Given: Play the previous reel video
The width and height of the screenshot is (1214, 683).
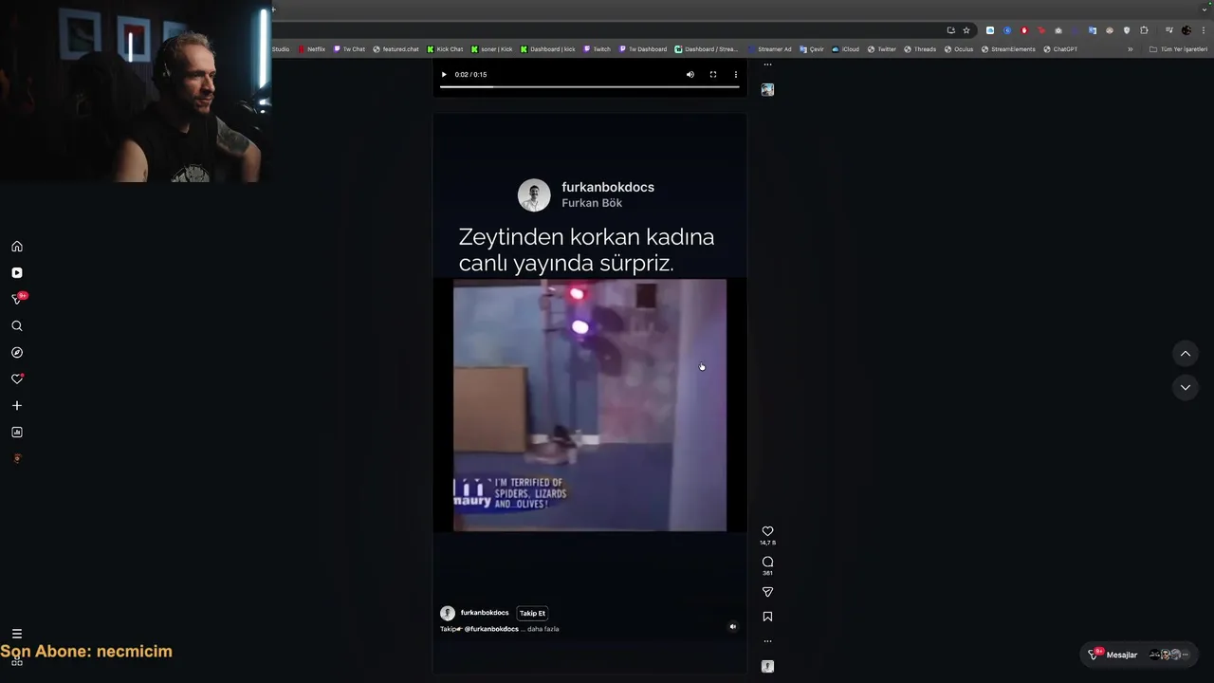Looking at the screenshot, I should point(444,74).
